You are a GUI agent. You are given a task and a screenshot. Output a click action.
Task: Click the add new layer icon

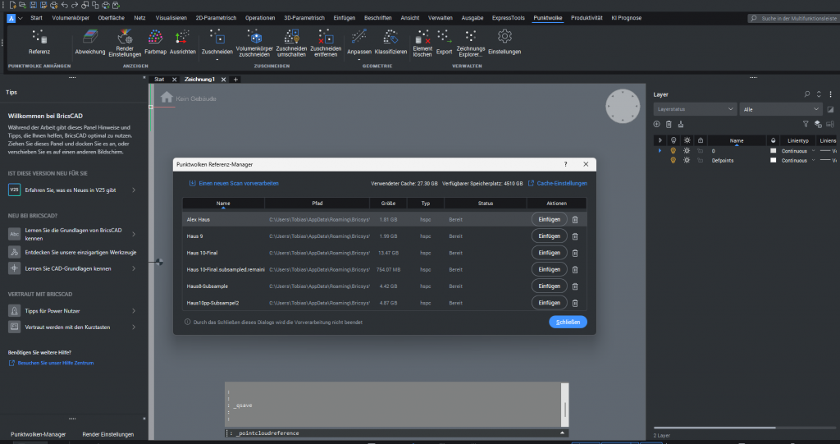tap(656, 124)
